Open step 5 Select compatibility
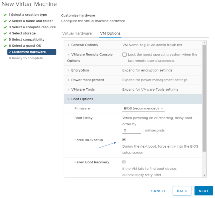 [27, 39]
